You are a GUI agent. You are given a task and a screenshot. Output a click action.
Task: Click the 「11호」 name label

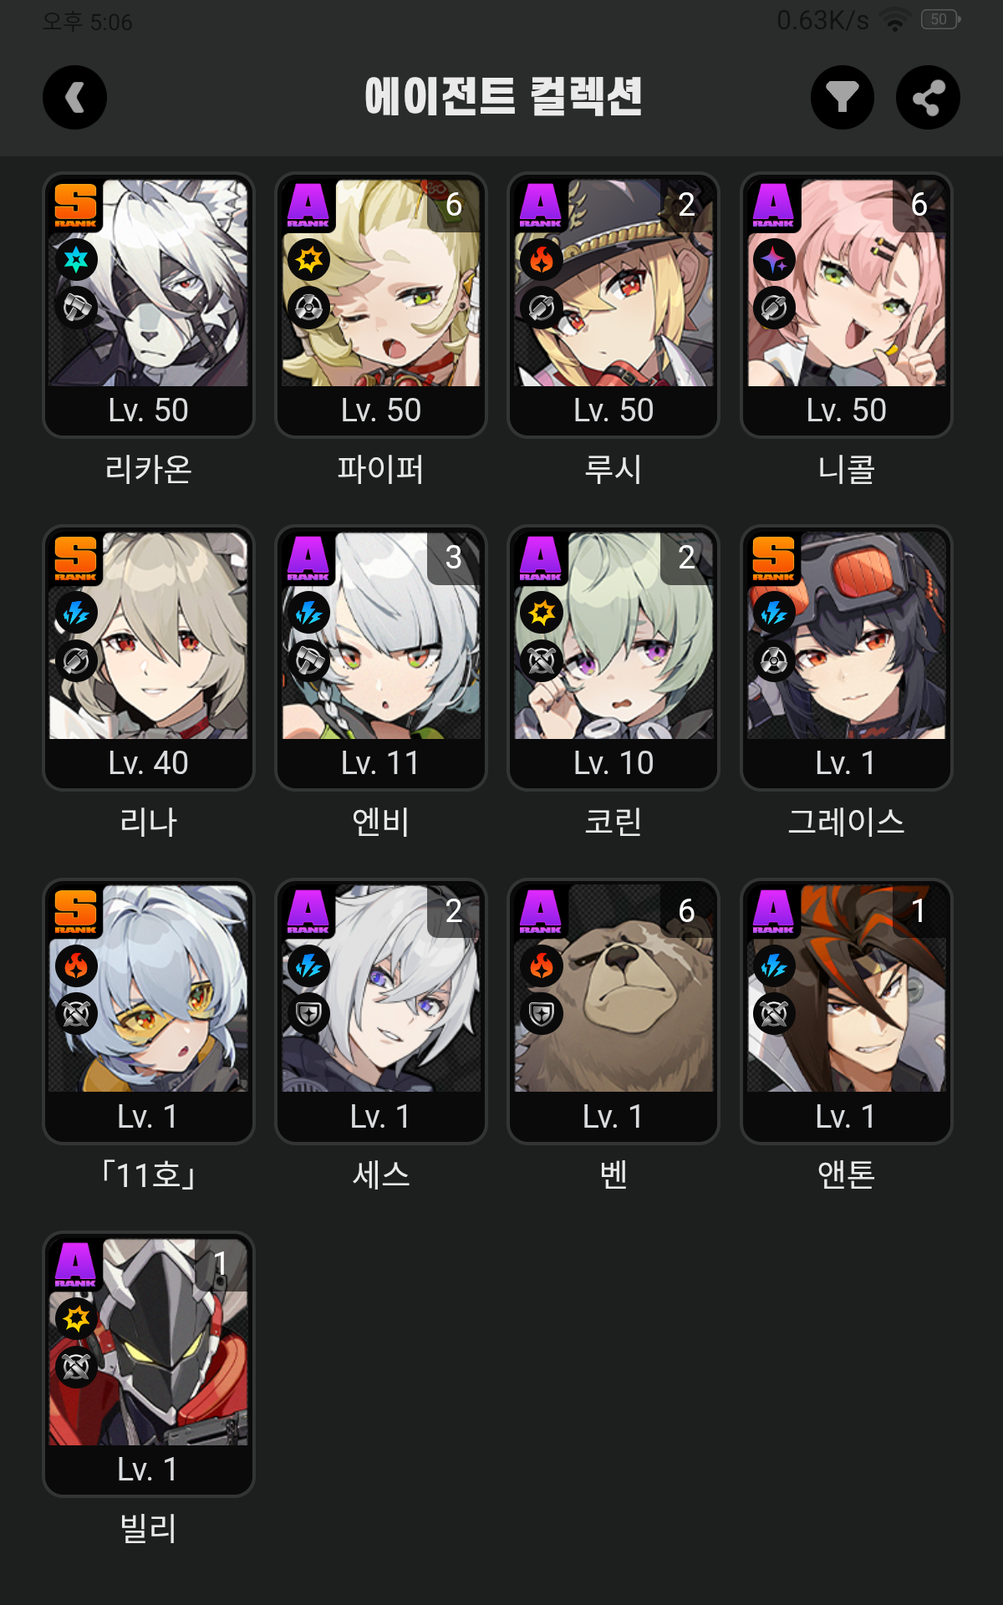pos(149,1175)
